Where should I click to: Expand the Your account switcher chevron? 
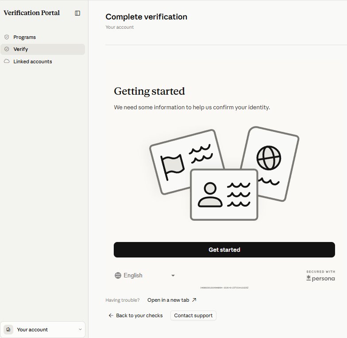point(80,329)
